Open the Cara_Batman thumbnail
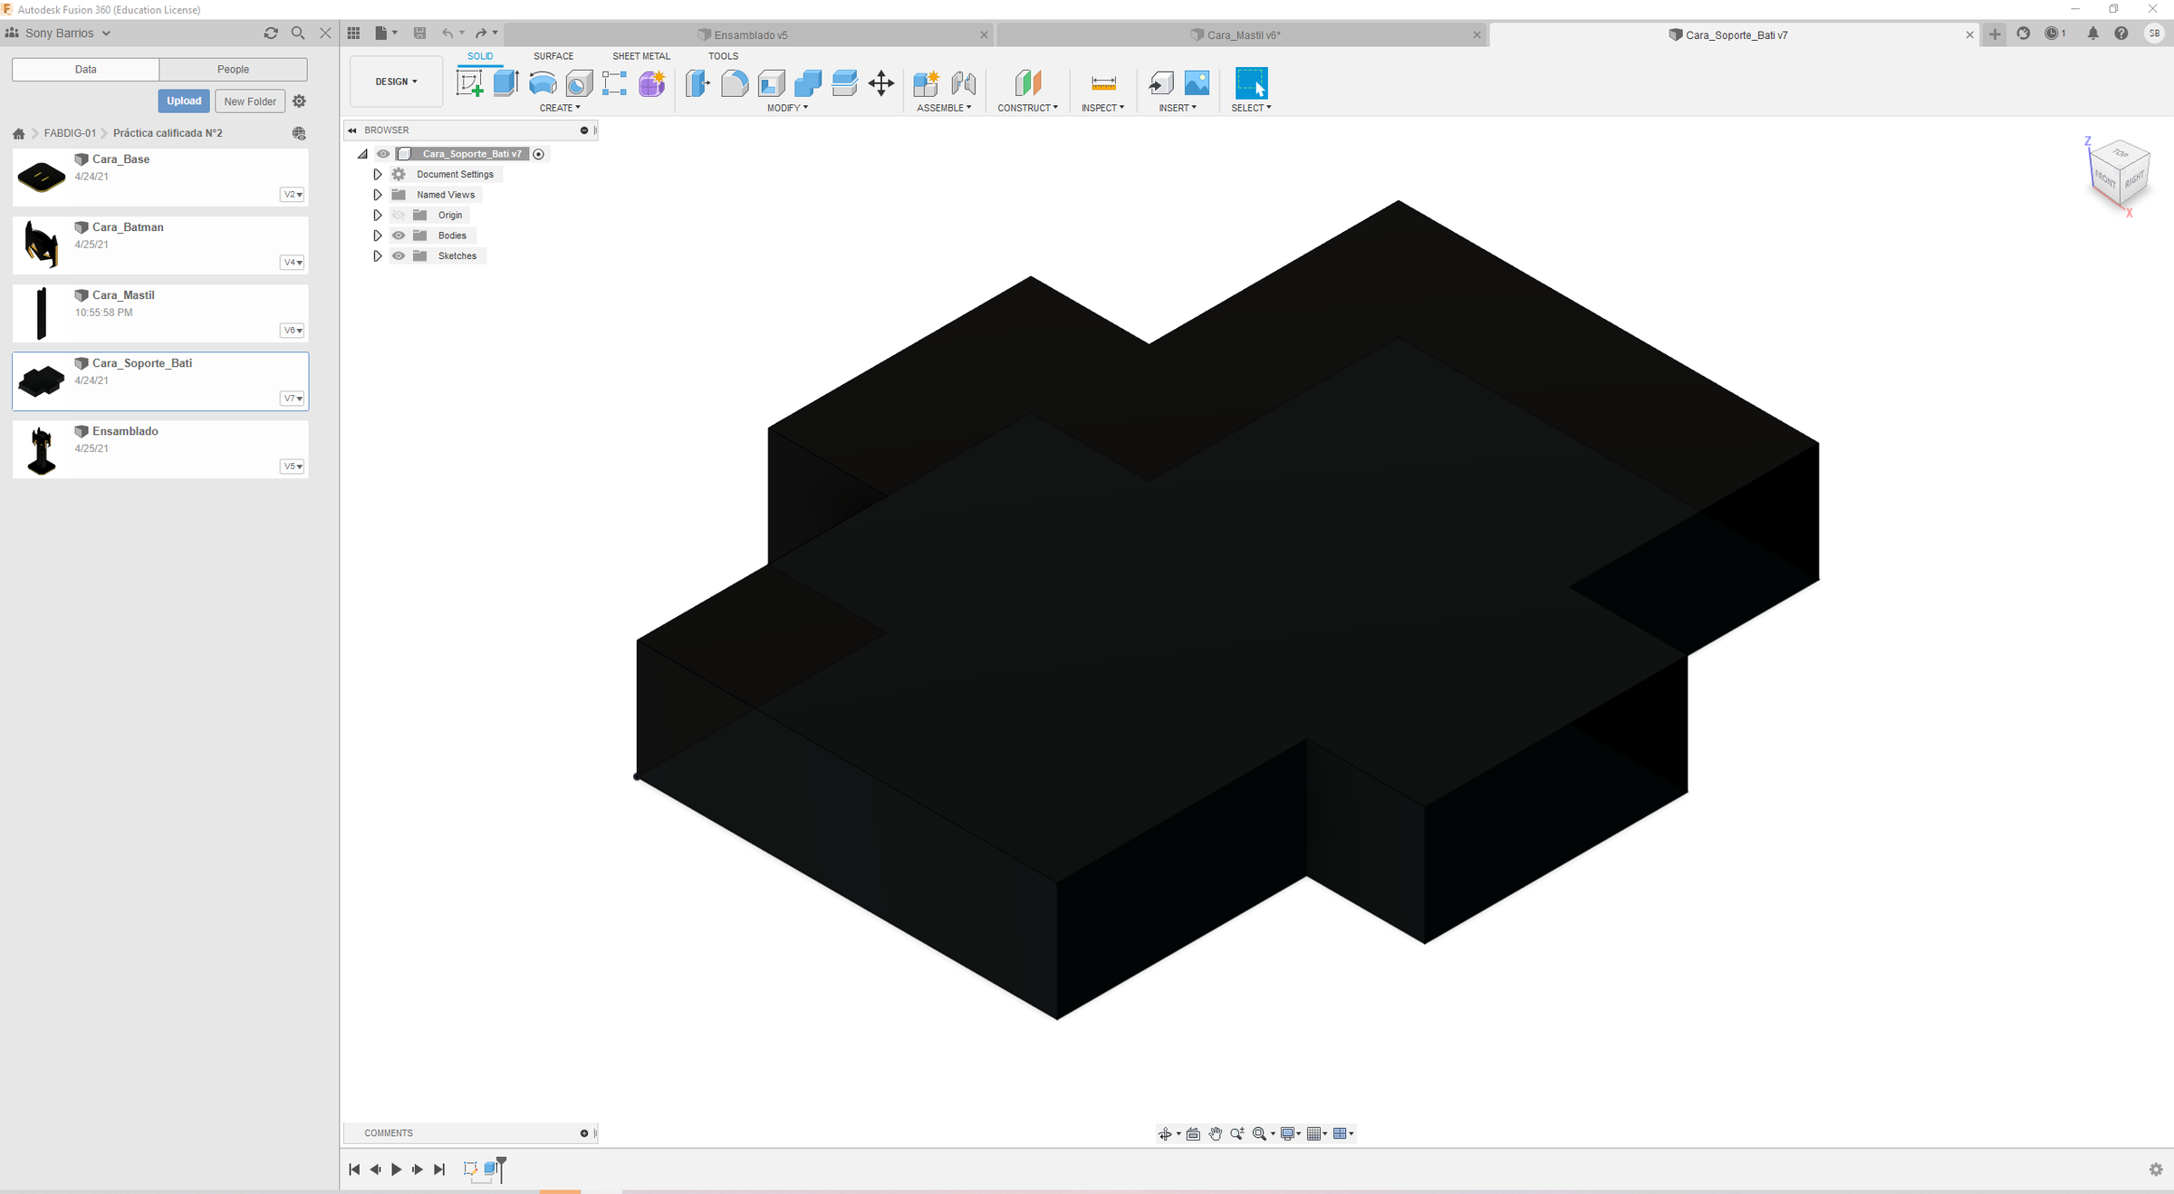This screenshot has height=1194, width=2174. (41, 245)
